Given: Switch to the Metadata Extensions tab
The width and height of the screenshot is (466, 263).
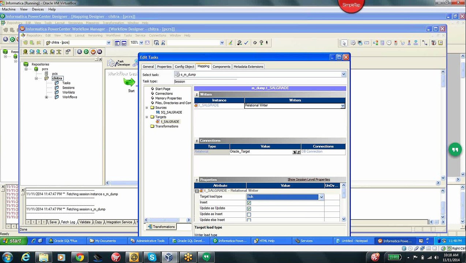Looking at the screenshot, I should click(248, 66).
